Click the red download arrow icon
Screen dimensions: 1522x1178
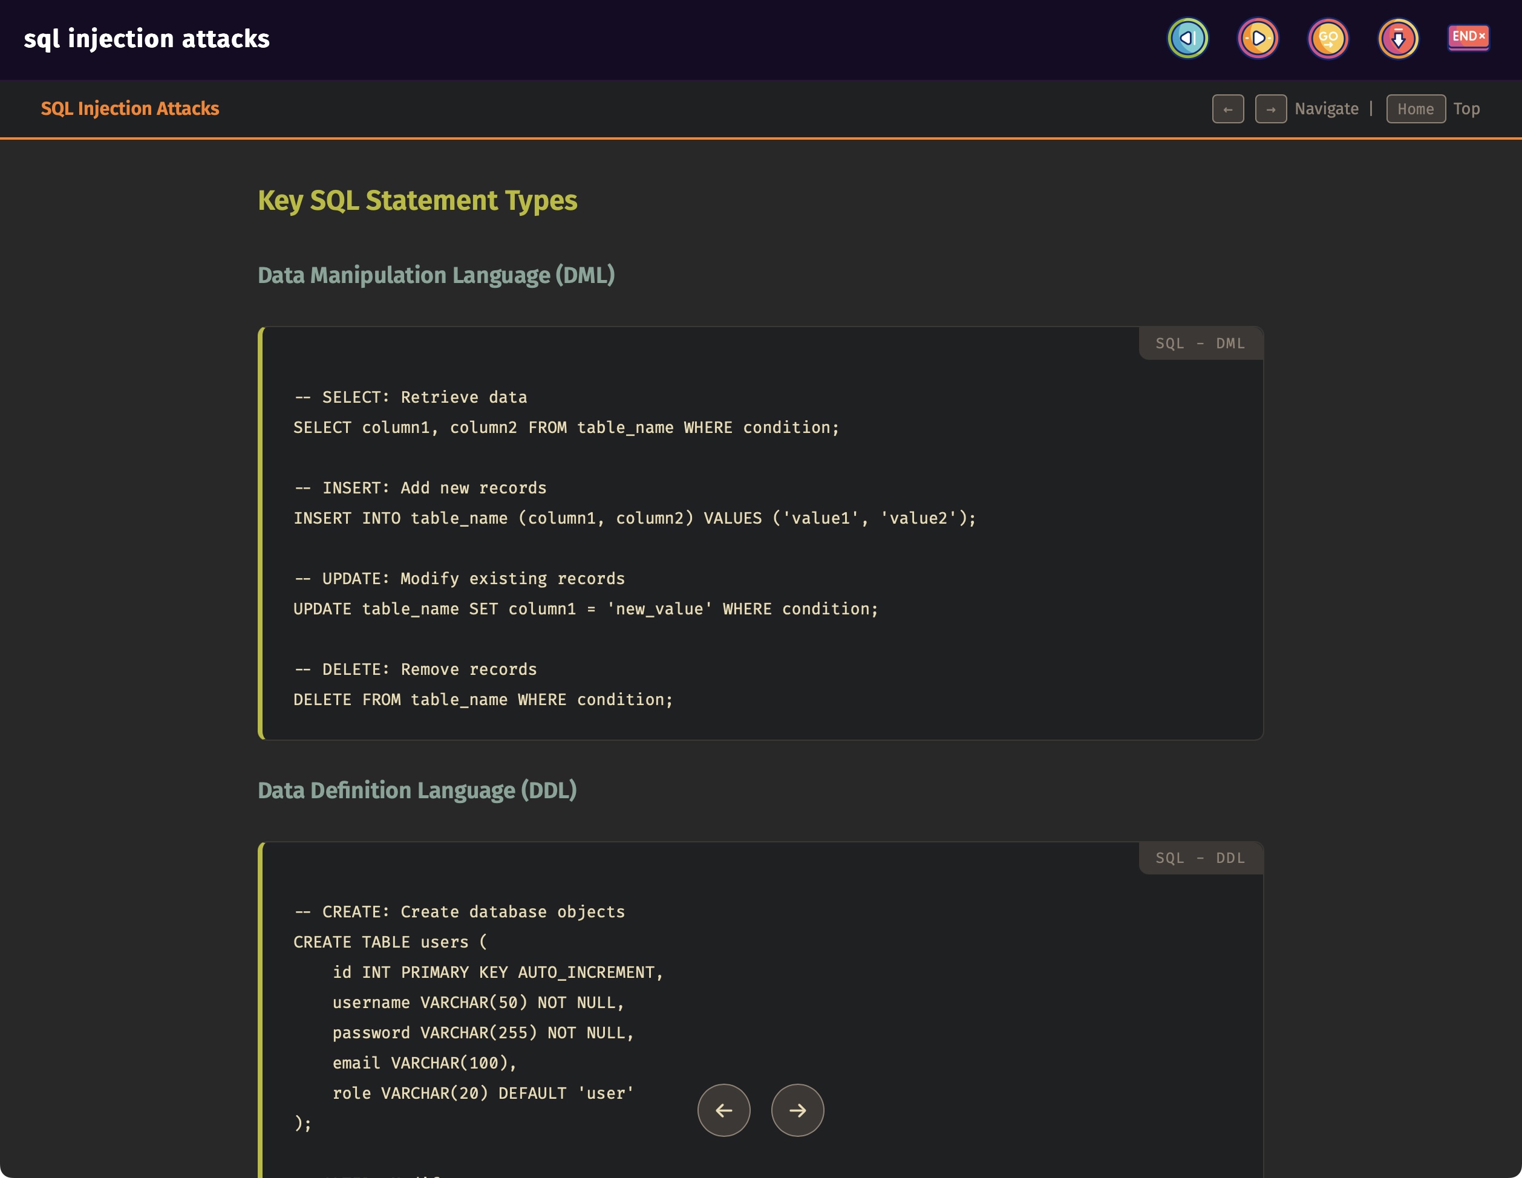point(1398,38)
